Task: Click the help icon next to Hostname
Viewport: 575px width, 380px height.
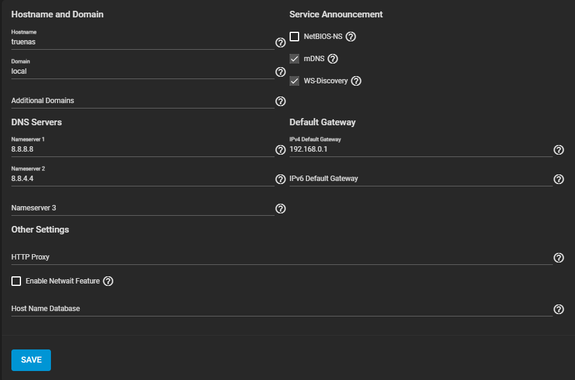Action: 280,43
